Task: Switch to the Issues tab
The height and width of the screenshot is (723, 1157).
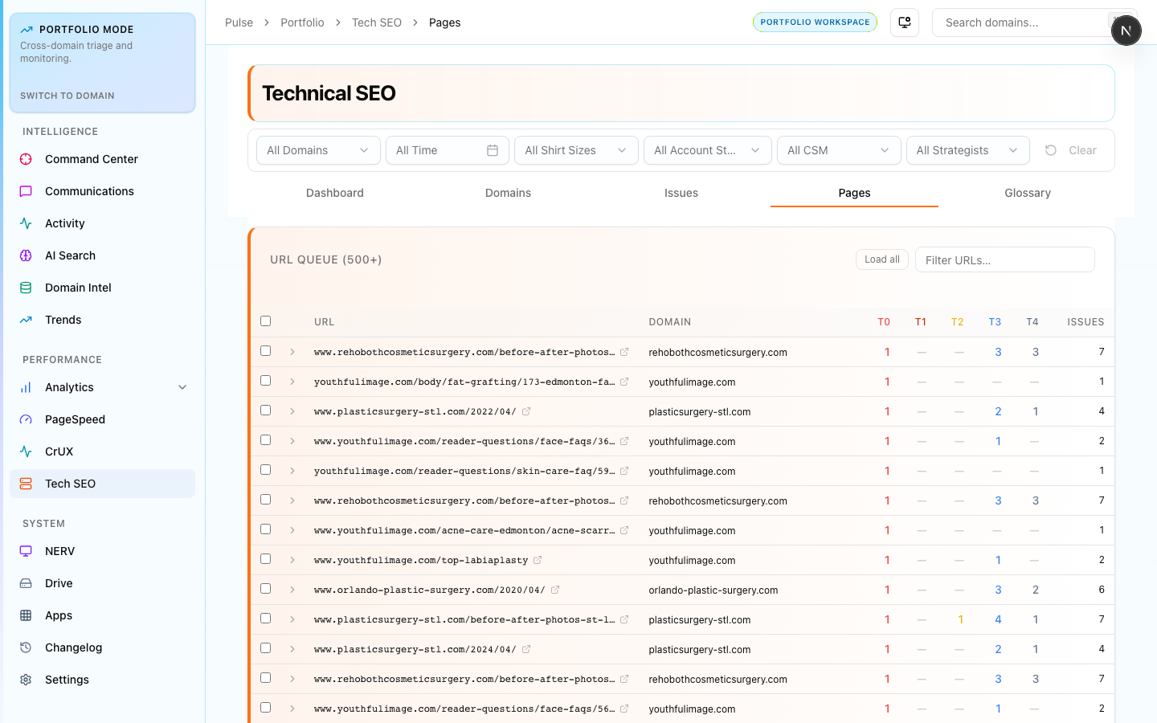Action: coord(681,193)
